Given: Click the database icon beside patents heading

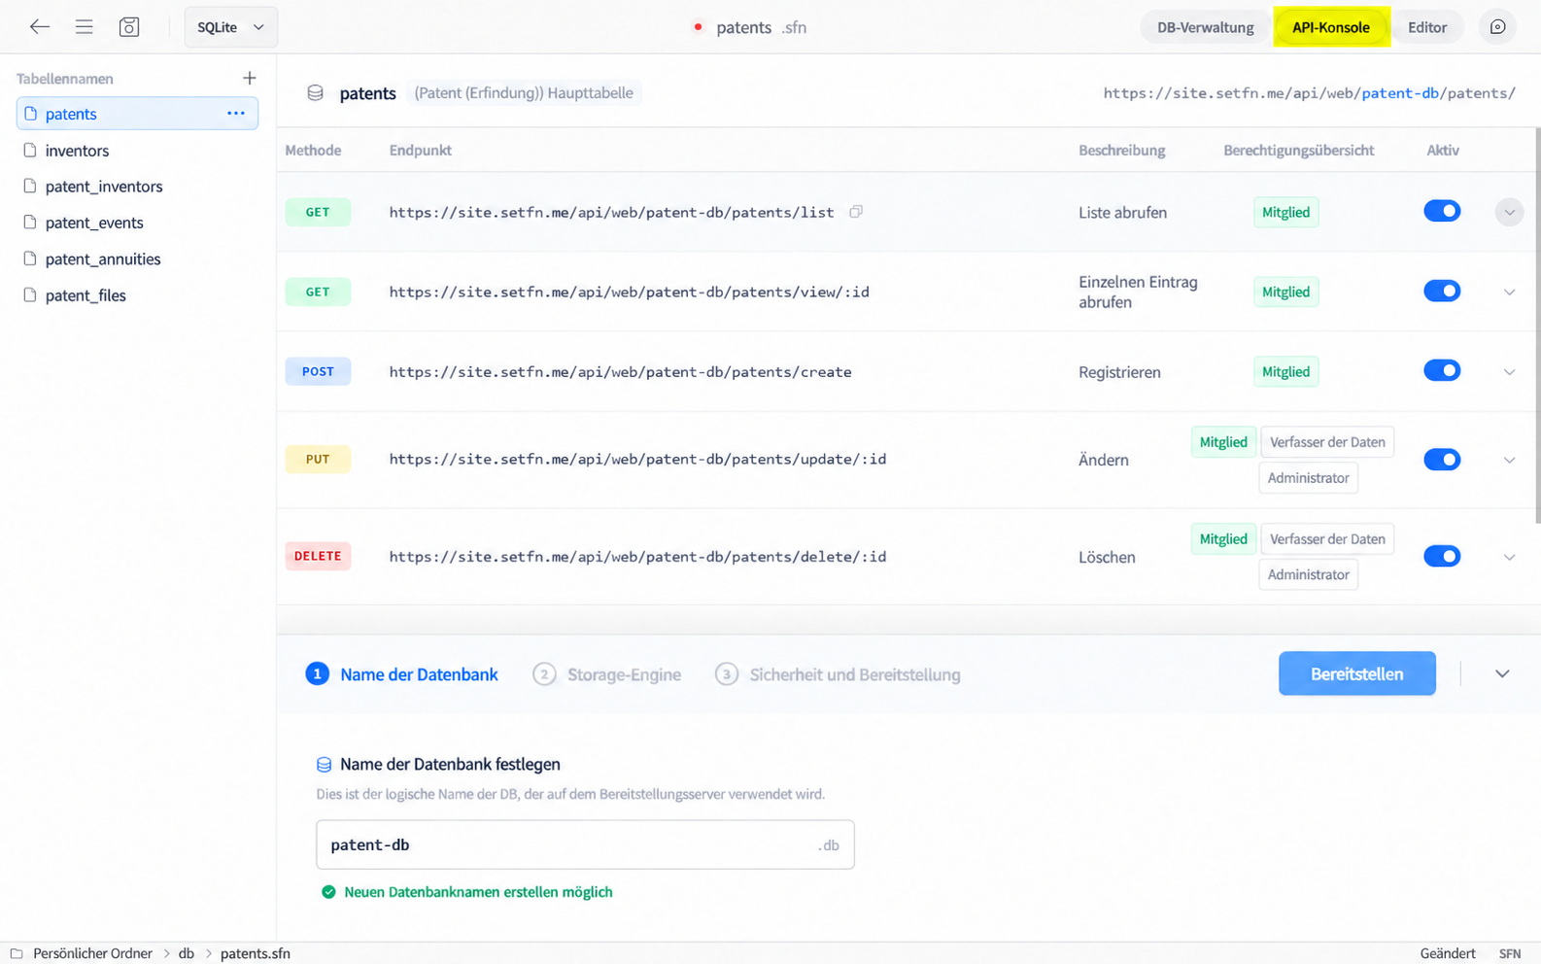Looking at the screenshot, I should click(315, 93).
